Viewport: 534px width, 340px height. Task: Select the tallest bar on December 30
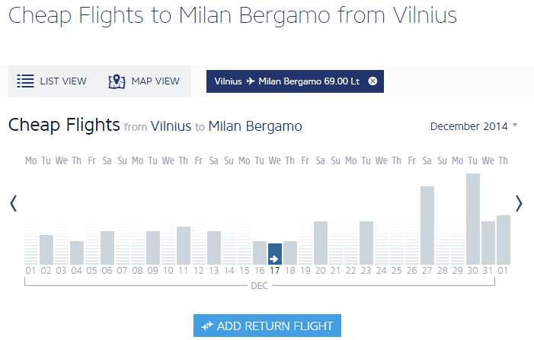tap(472, 219)
